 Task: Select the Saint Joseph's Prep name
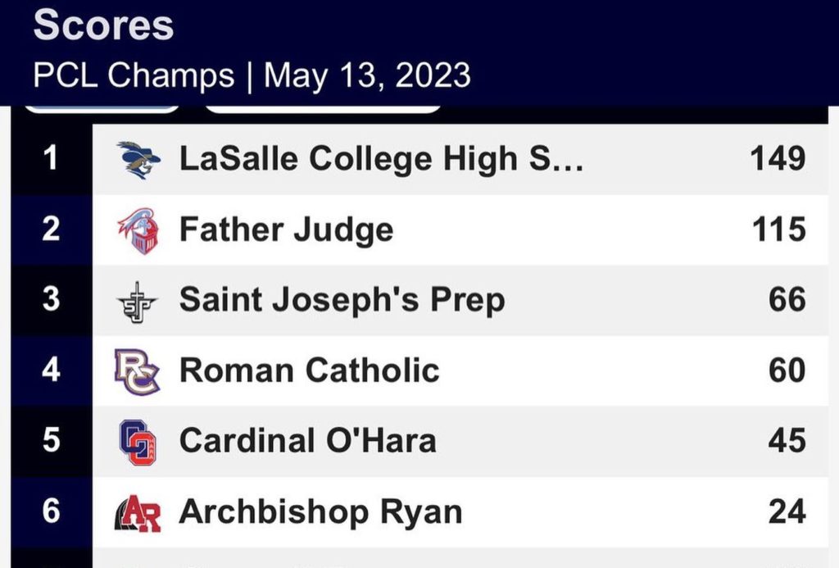point(342,301)
